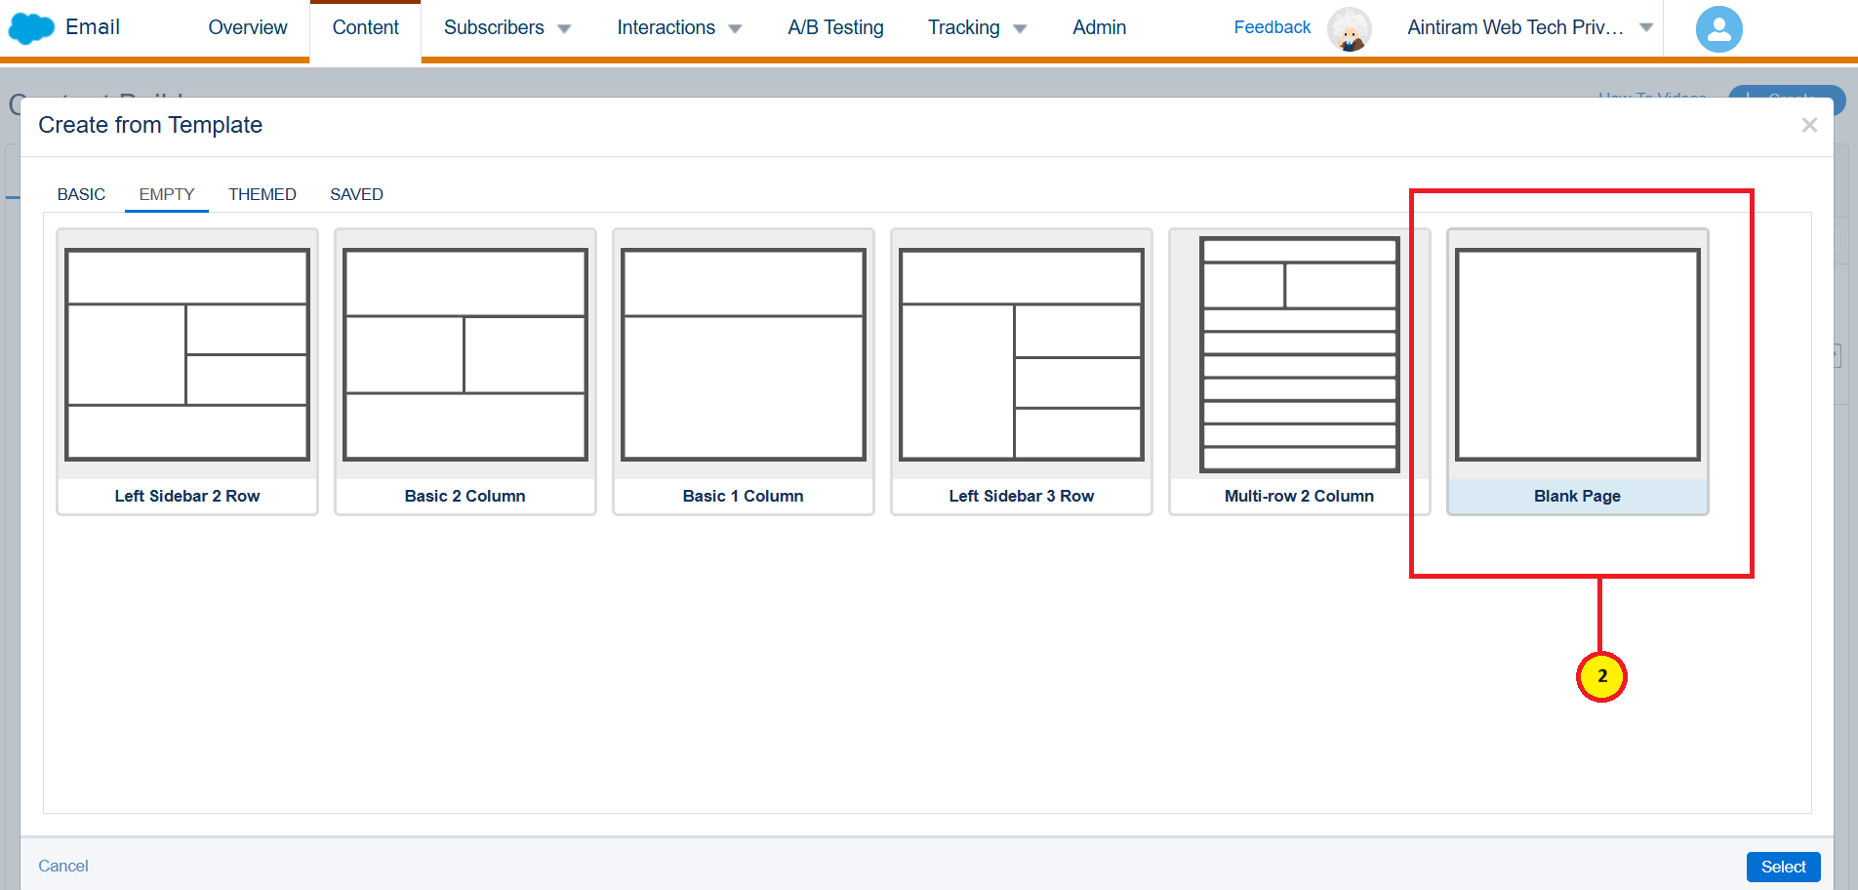Select the Blank Page template
Image resolution: width=1858 pixels, height=890 pixels.
point(1577,371)
